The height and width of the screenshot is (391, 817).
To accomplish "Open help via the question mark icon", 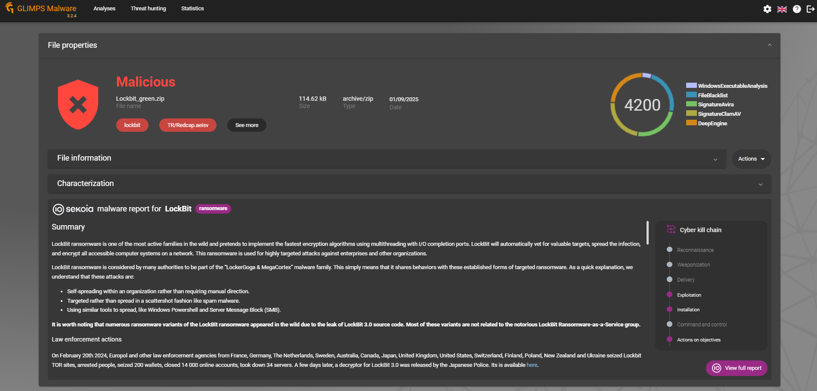I will tap(797, 9).
